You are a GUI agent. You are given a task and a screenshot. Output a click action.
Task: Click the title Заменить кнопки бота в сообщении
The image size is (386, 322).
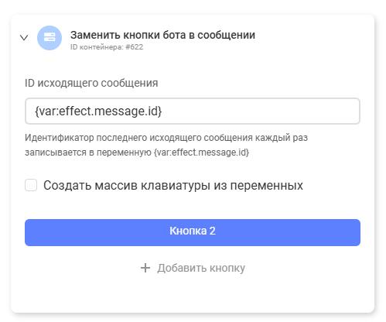pyautogui.click(x=163, y=35)
